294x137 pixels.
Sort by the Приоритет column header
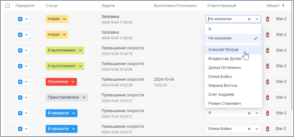(x=25, y=6)
